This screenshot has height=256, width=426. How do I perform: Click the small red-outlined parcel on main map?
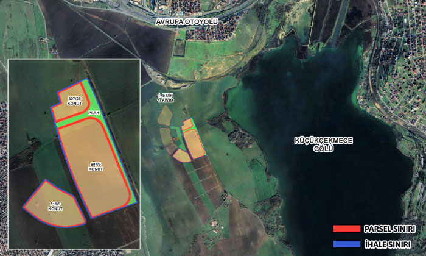(188, 124)
